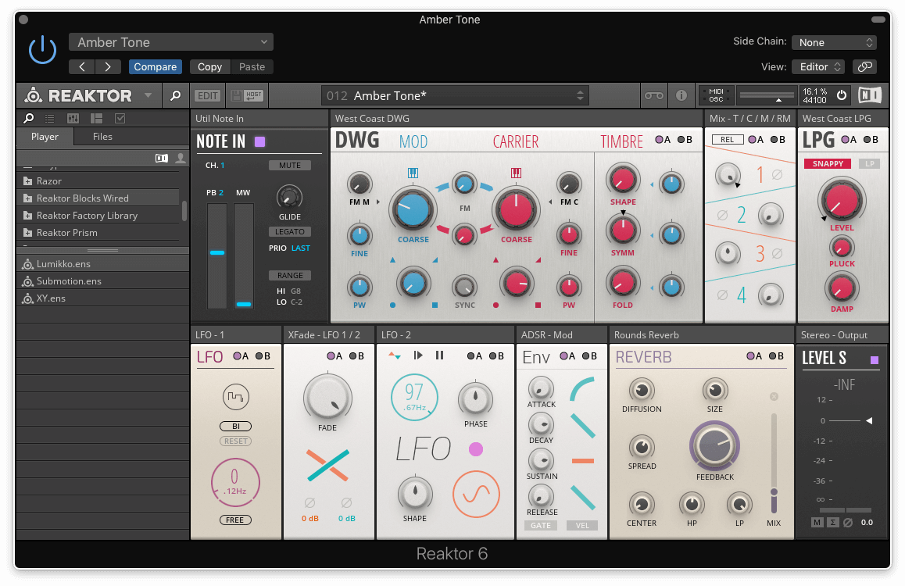Image resolution: width=905 pixels, height=586 pixels.
Task: Switch to the Player tab
Action: 45,137
